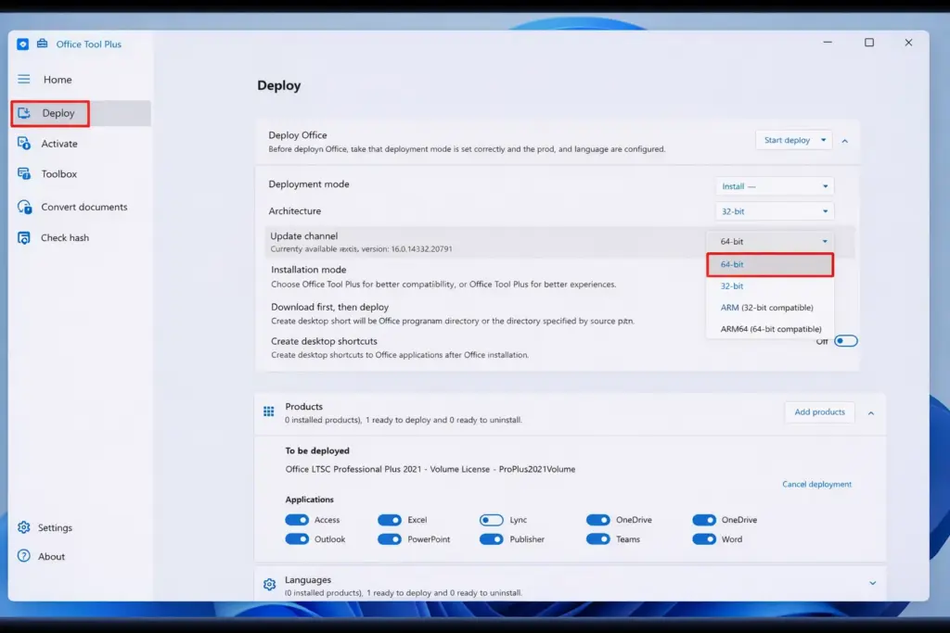Choose ARM64 (64-bit compatible) option
The width and height of the screenshot is (950, 633).
pyautogui.click(x=770, y=329)
